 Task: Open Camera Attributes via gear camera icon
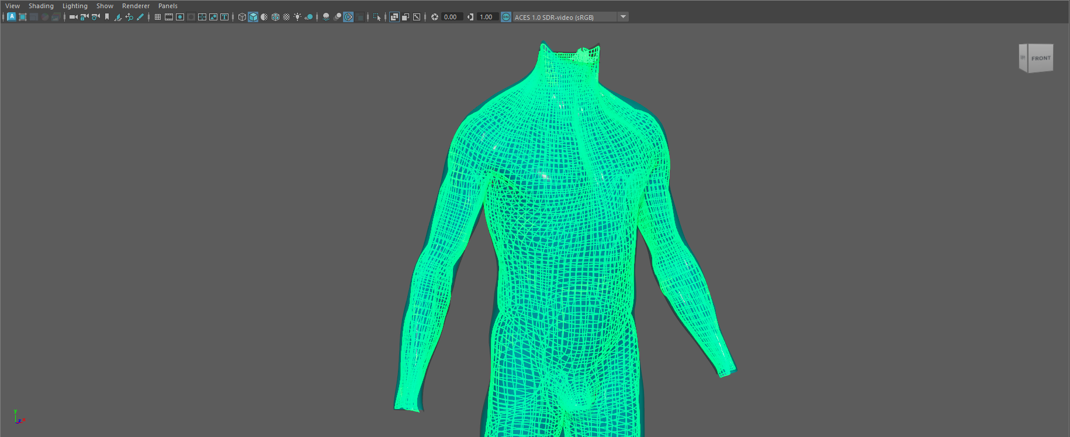[x=96, y=17]
